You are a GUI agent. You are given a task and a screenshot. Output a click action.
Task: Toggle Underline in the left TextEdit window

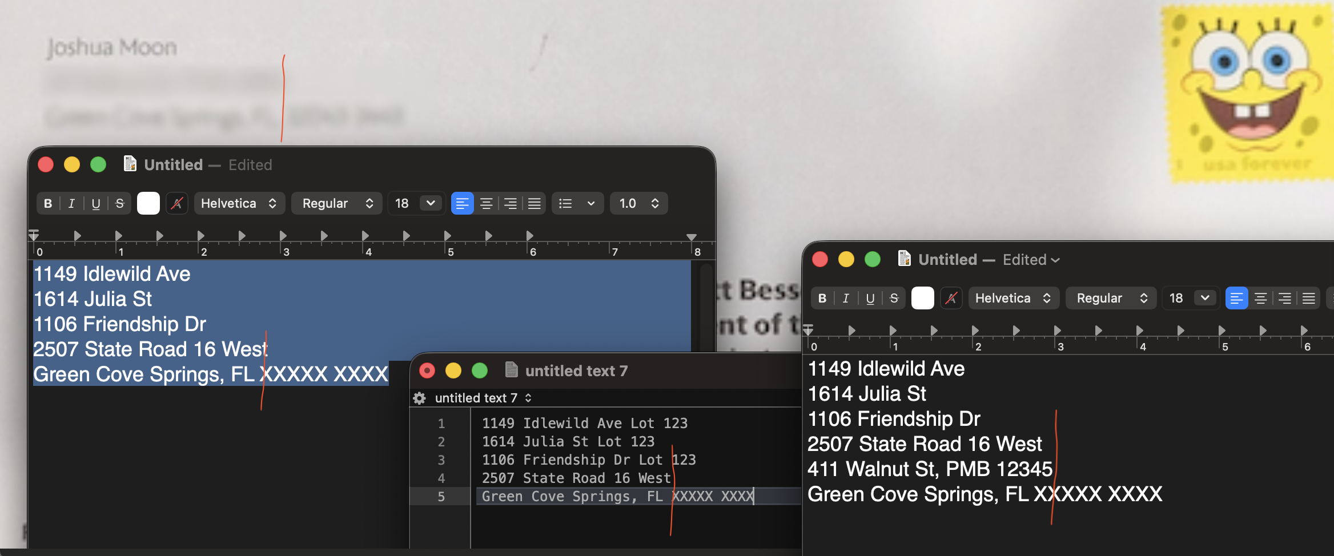click(96, 204)
